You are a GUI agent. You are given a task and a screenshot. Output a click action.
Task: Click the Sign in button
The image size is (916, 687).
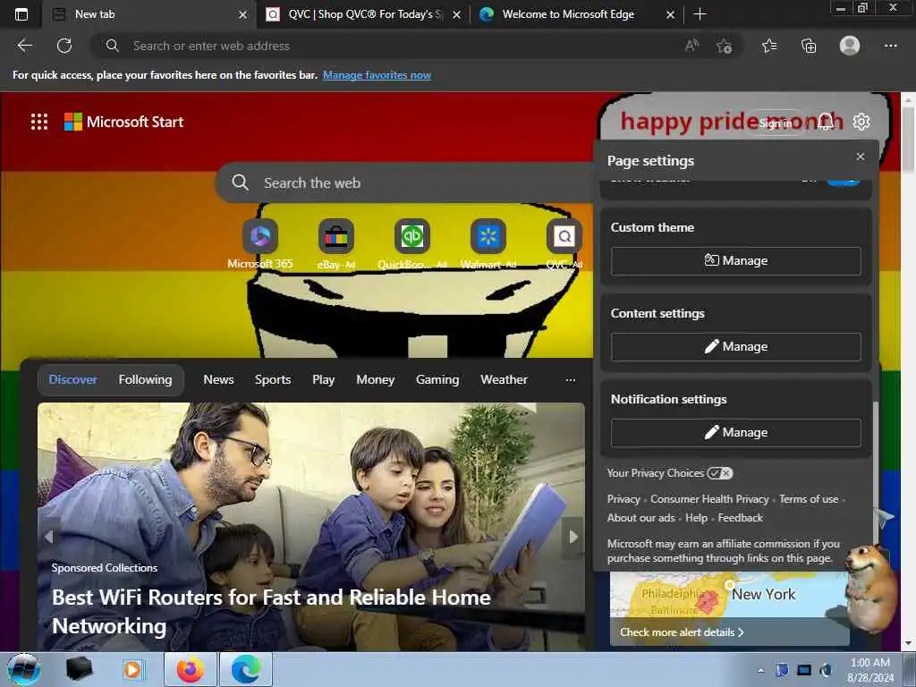776,123
